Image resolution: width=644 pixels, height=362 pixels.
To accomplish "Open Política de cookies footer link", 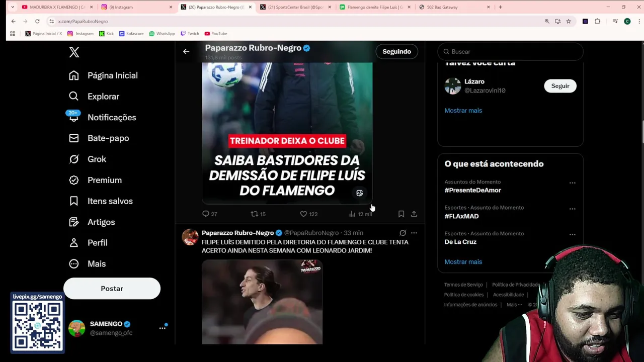I will click(464, 295).
